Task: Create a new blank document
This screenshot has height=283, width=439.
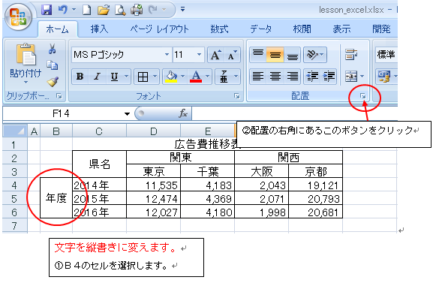Action: point(87,10)
